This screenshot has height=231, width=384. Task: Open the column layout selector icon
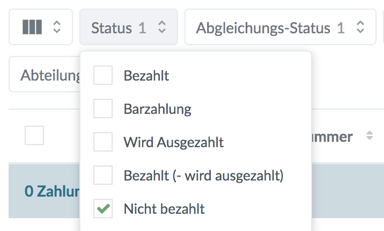(x=32, y=27)
